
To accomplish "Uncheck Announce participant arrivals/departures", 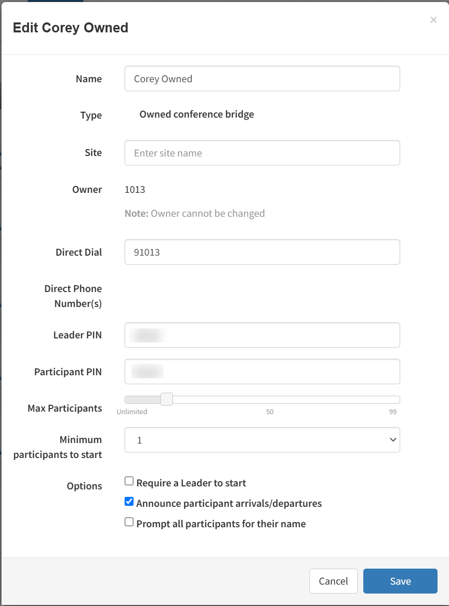I will click(129, 502).
